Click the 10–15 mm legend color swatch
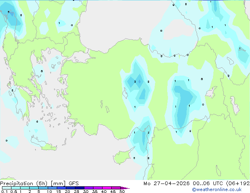 pos(52,188)
